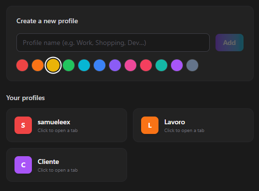Click the samueleex profile name text

[54, 122]
